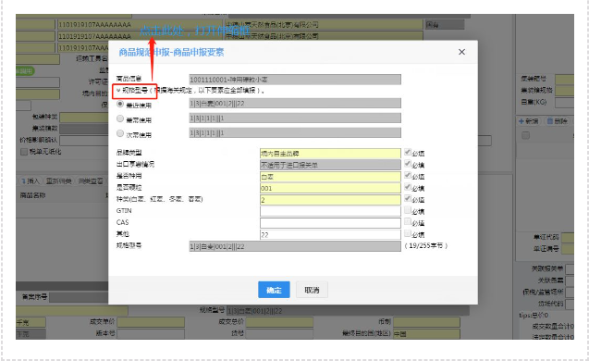Toggle the 必填 checkbox for GTIN

point(408,210)
